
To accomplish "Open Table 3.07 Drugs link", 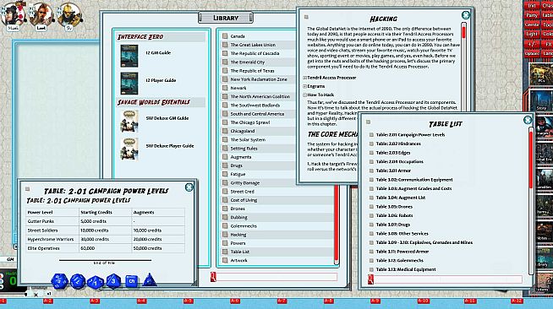I will tap(393, 225).
